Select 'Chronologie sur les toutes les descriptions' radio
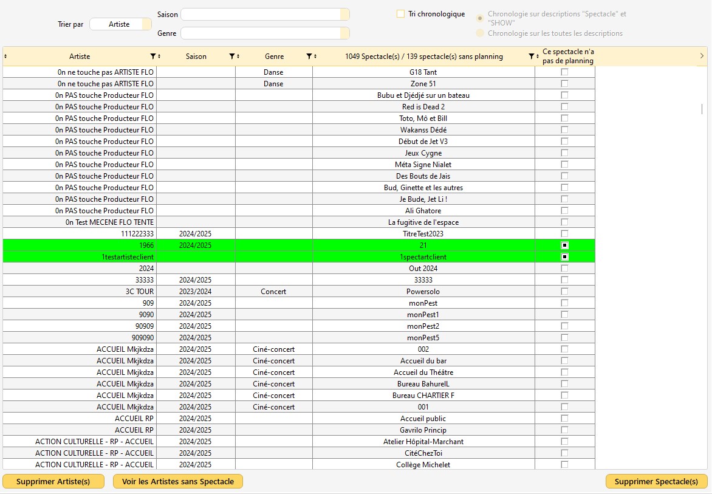The width and height of the screenshot is (712, 494). pos(480,33)
